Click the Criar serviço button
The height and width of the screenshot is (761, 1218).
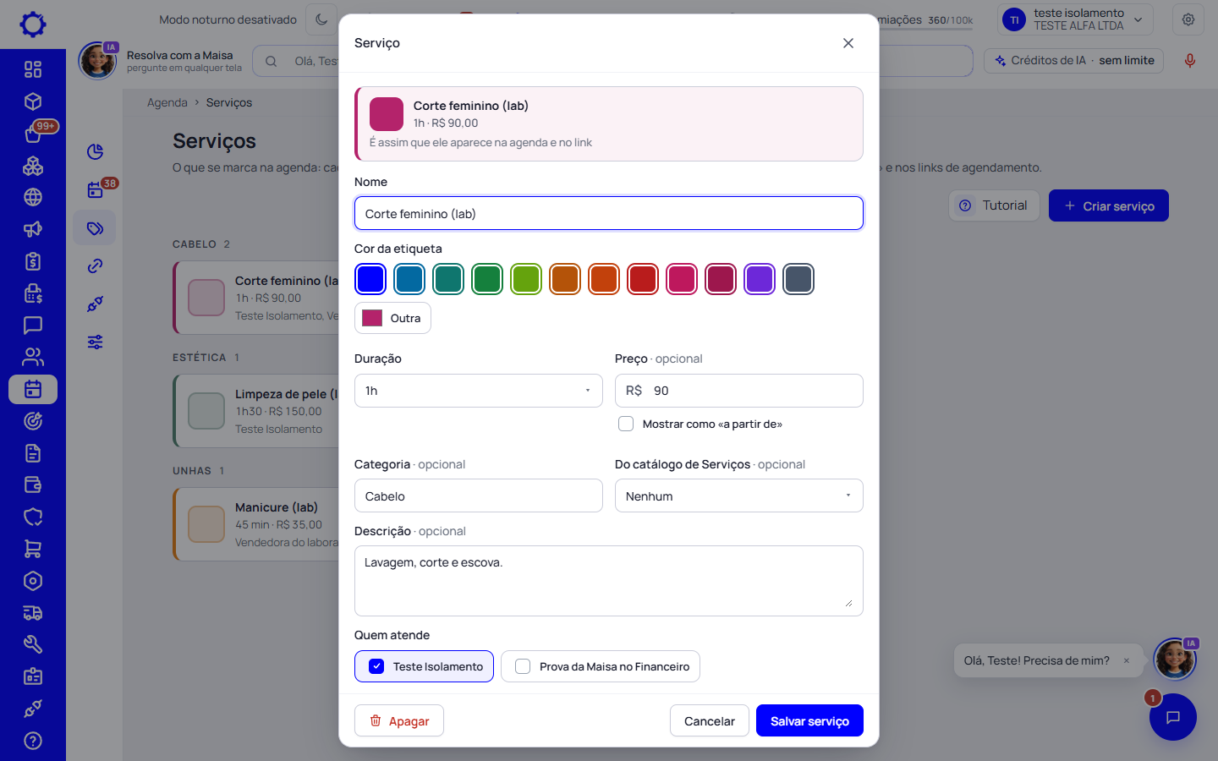click(1108, 205)
